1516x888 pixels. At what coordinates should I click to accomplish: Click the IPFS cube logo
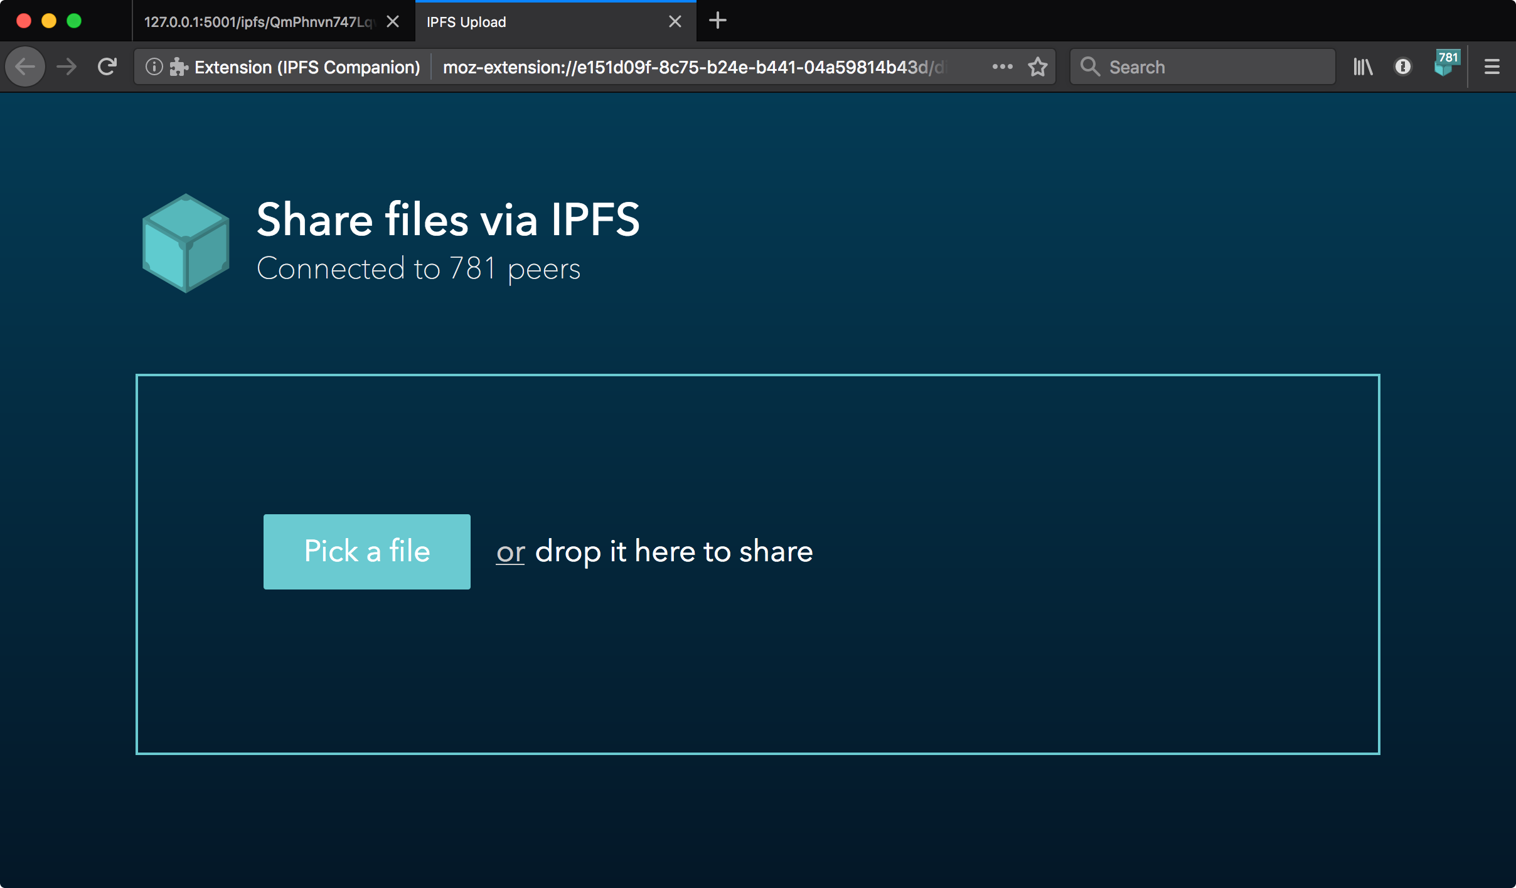point(186,243)
